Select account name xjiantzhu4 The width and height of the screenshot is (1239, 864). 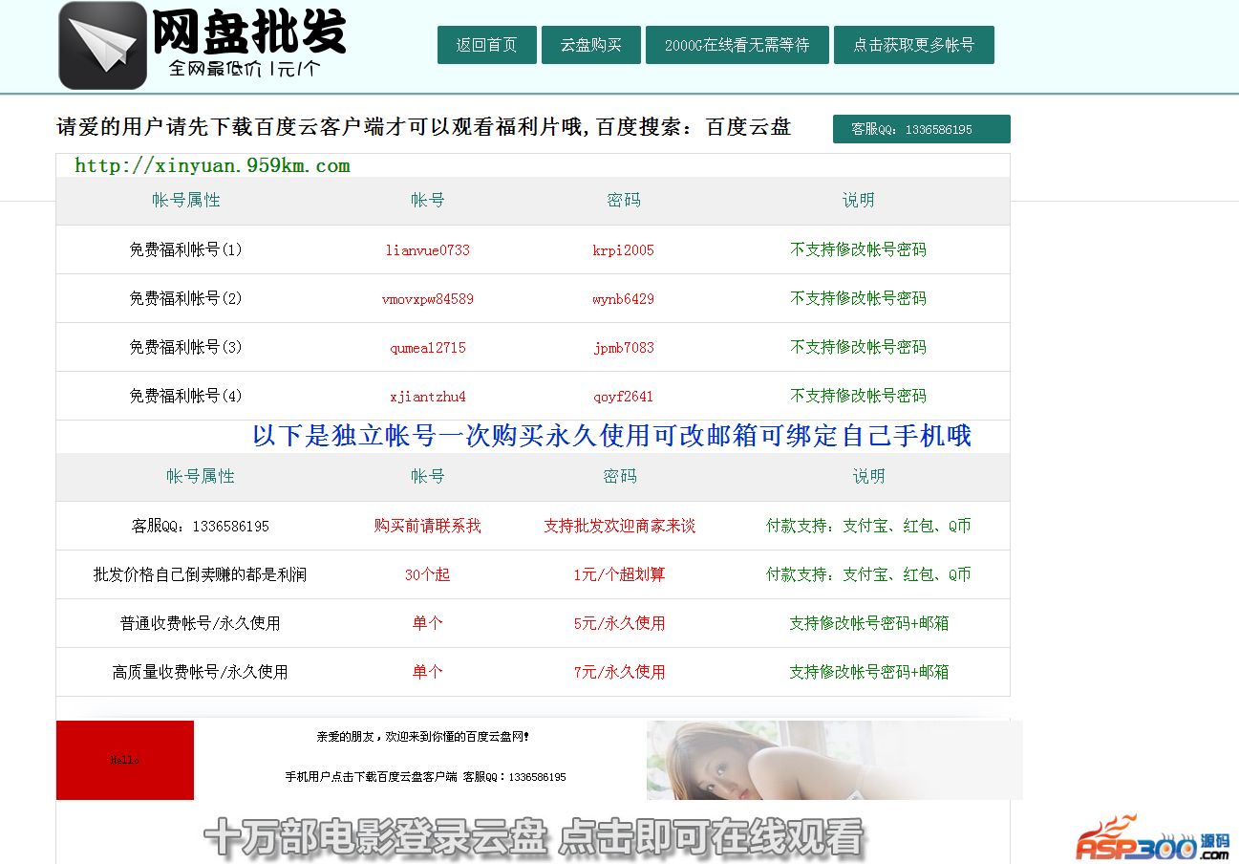click(x=428, y=397)
